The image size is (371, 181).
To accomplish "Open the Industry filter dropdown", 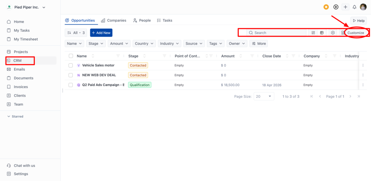I will (x=170, y=43).
